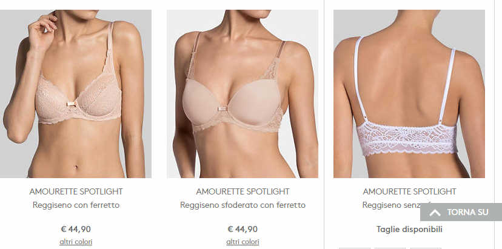This screenshot has height=249, width=502.
Task: Select the Reggiseno con ferretto product name
Action: [x=76, y=205]
